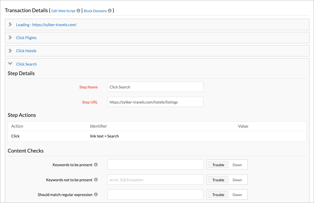Collapse the Click Search step
Viewport: 314px width, 203px height.
pos(10,64)
